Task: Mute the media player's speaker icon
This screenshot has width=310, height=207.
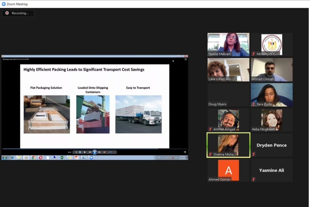Action: [105, 152]
